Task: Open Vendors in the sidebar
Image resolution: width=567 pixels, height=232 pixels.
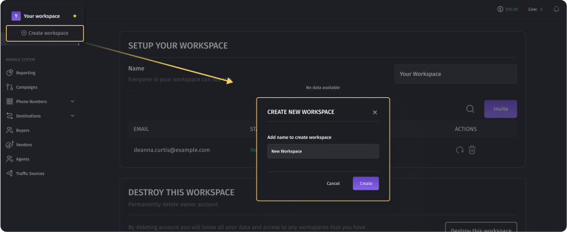Action: (x=24, y=144)
